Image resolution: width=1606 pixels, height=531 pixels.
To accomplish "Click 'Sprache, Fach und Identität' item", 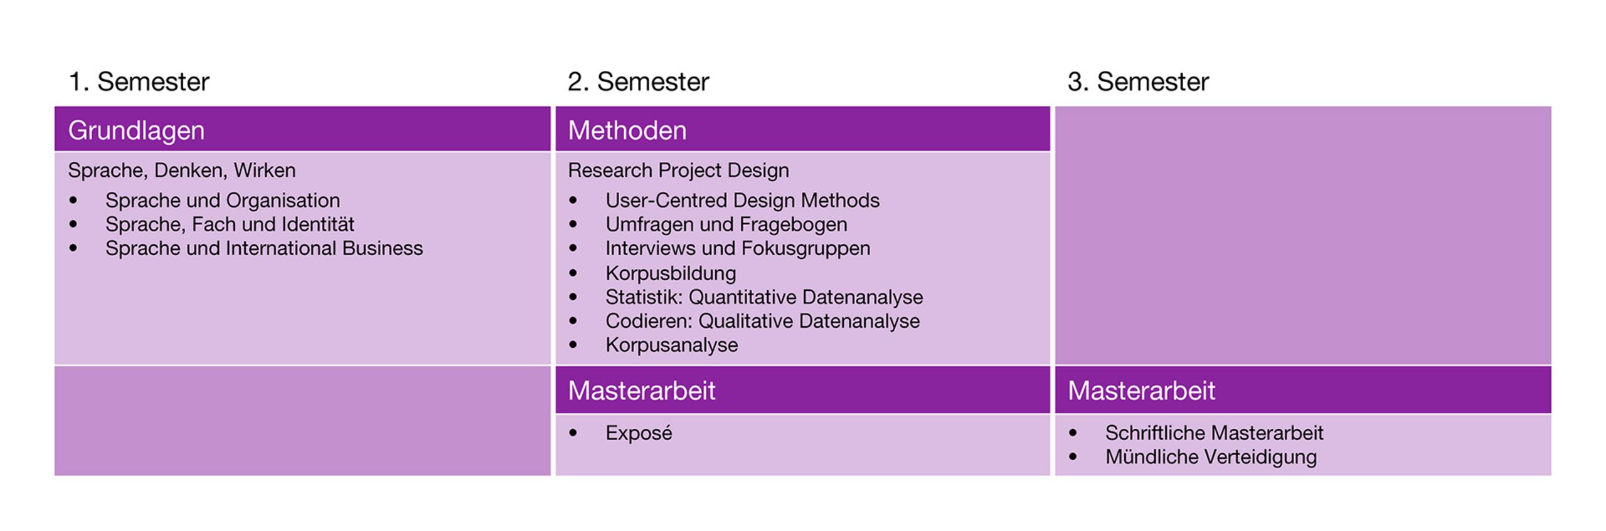I will pyautogui.click(x=230, y=224).
